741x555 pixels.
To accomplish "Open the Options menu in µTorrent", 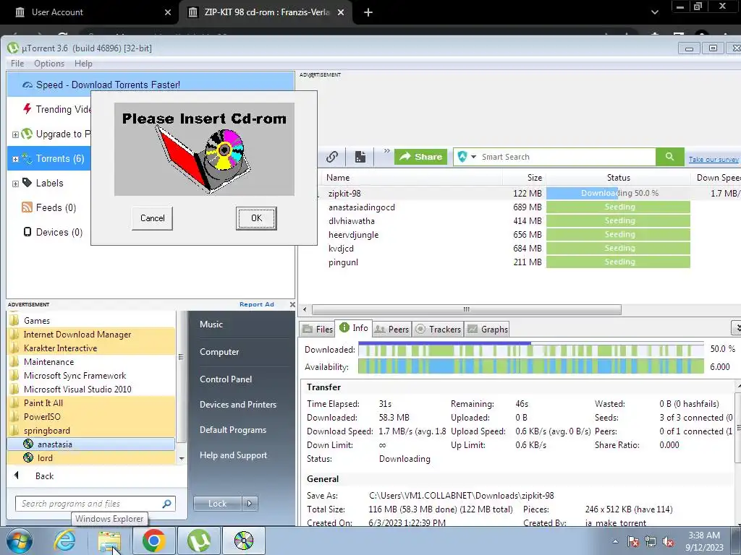I will tap(49, 64).
